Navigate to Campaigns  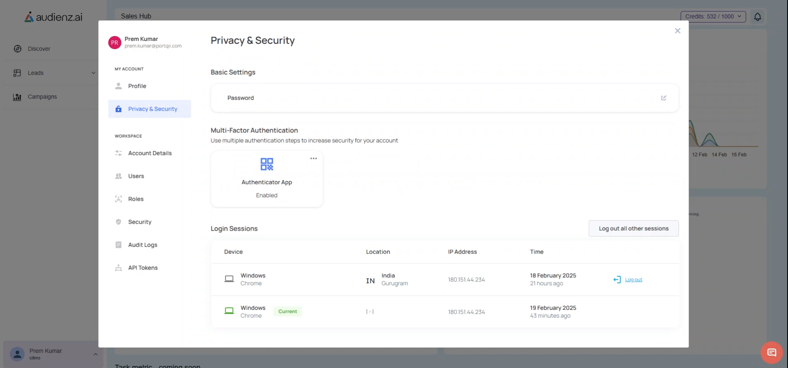pos(42,97)
